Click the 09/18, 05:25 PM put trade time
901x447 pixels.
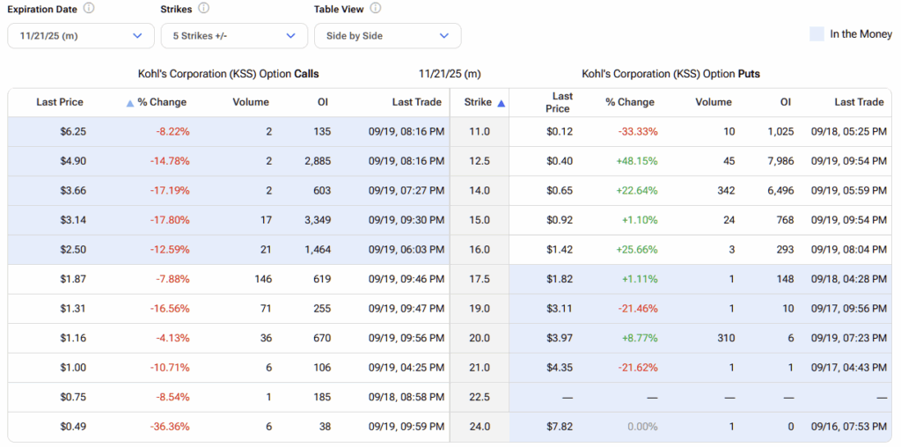click(849, 132)
